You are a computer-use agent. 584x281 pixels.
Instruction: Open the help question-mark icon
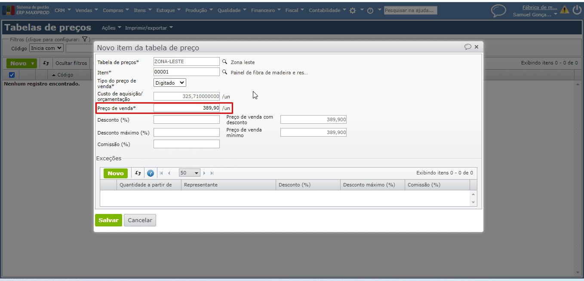pos(370,11)
